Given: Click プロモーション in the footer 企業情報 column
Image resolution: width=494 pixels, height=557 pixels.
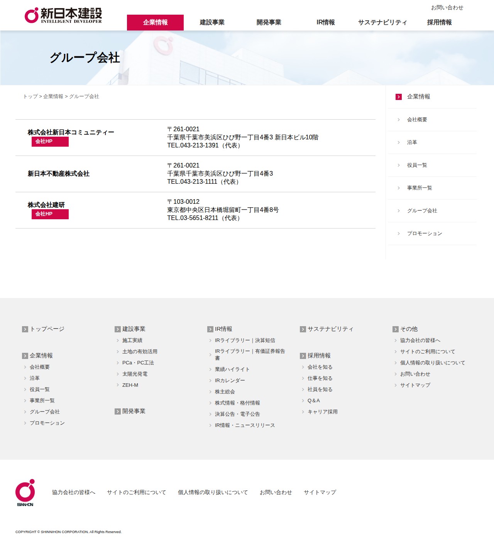Looking at the screenshot, I should [x=47, y=423].
